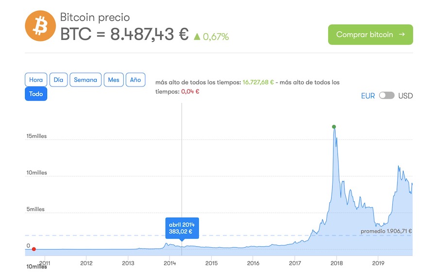The width and height of the screenshot is (437, 273).
Task: Toggle the EUR/USD currency switch
Action: point(387,96)
